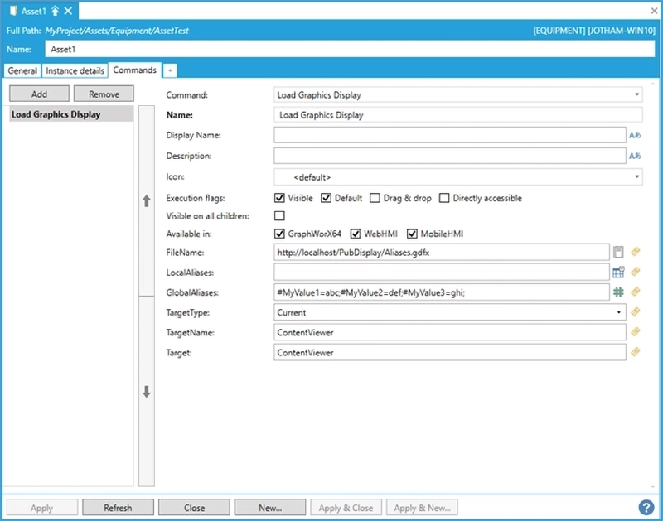This screenshot has width=663, height=521.
Task: Open help via the question mark icon
Action: (x=646, y=508)
